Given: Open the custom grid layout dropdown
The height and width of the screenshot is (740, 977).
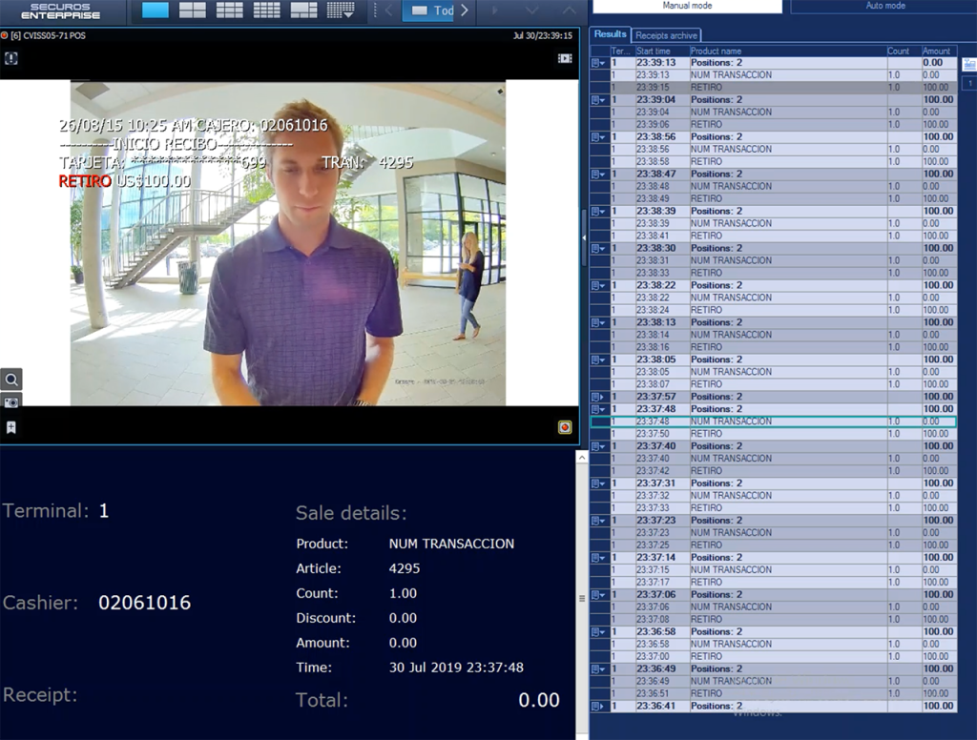Looking at the screenshot, I should [341, 10].
